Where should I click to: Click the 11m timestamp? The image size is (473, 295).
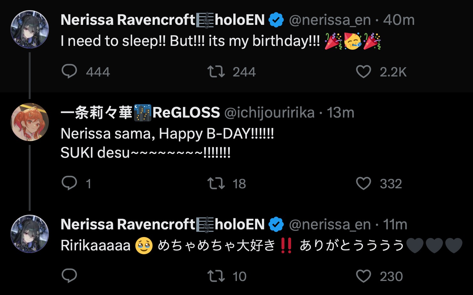tap(395, 225)
